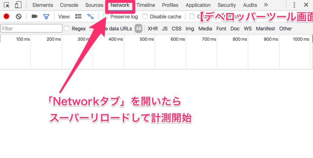Enable the Regex filter checkbox

pyautogui.click(x=67, y=28)
